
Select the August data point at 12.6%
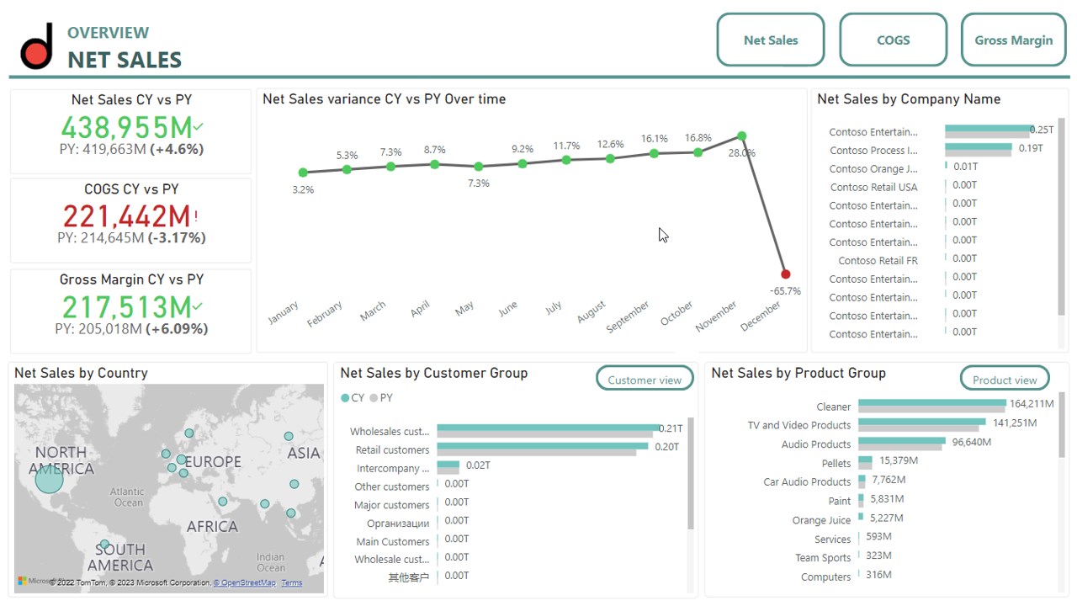point(610,157)
